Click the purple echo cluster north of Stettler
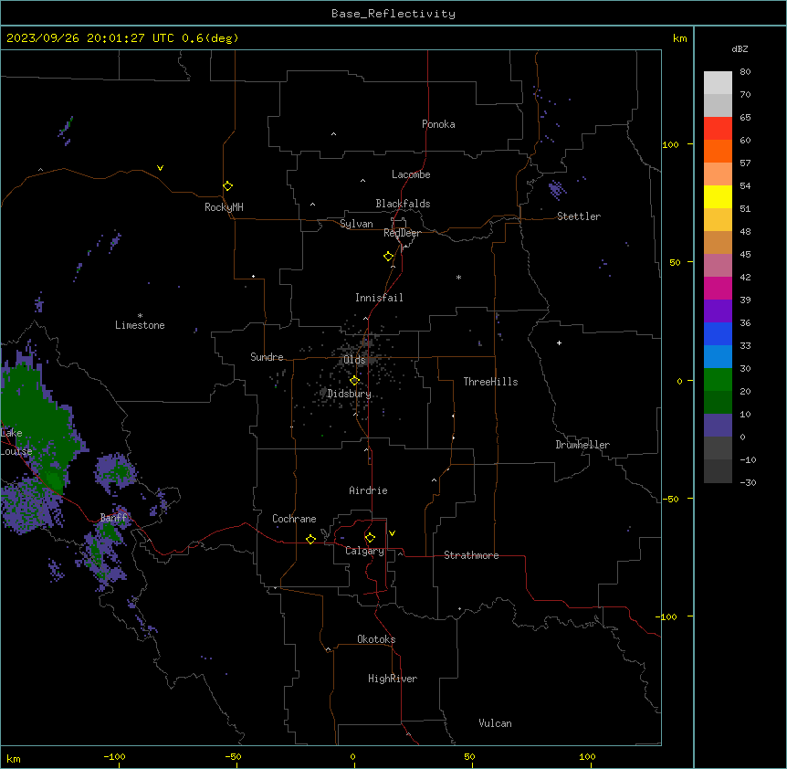This screenshot has width=787, height=769. click(x=556, y=190)
